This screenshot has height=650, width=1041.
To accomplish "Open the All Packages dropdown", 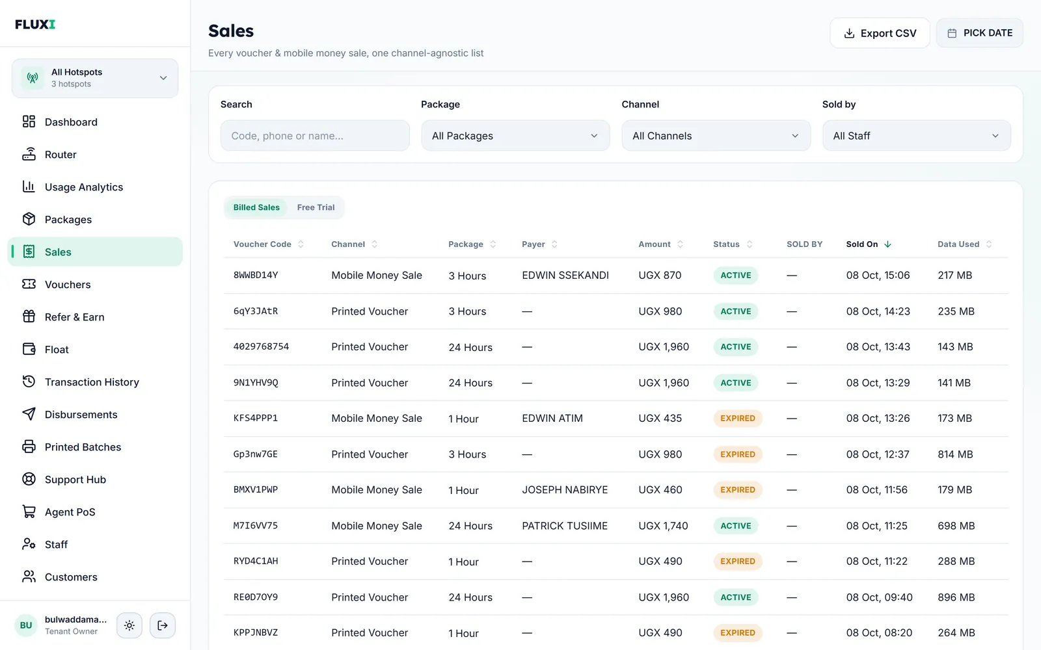I will click(515, 136).
